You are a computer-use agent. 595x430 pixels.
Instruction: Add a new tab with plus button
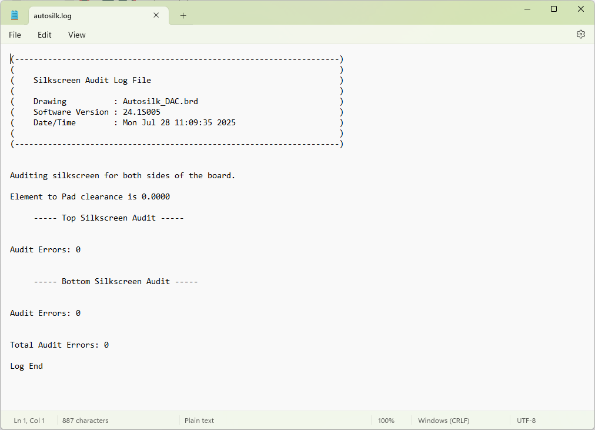point(183,16)
